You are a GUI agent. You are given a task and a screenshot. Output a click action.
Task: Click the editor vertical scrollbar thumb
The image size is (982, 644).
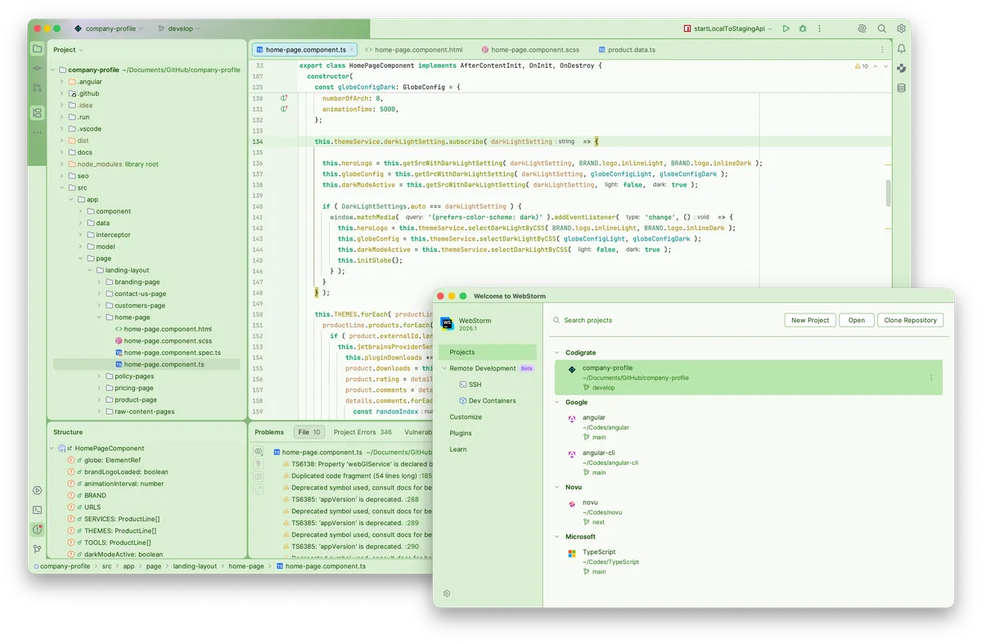tap(888, 192)
